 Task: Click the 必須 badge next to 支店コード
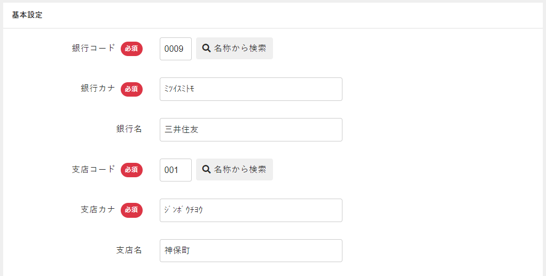point(131,170)
